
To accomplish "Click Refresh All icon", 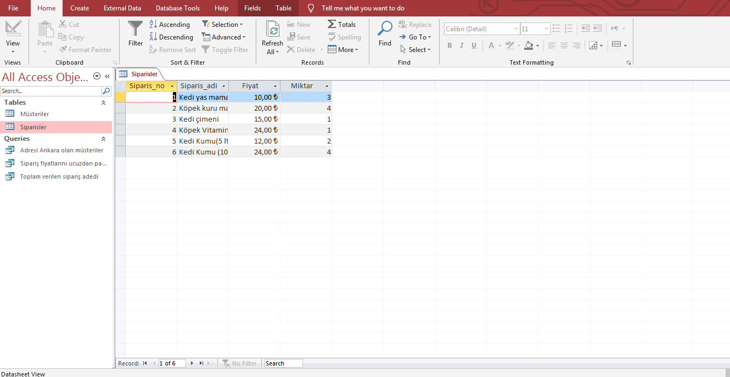I will pyautogui.click(x=272, y=30).
